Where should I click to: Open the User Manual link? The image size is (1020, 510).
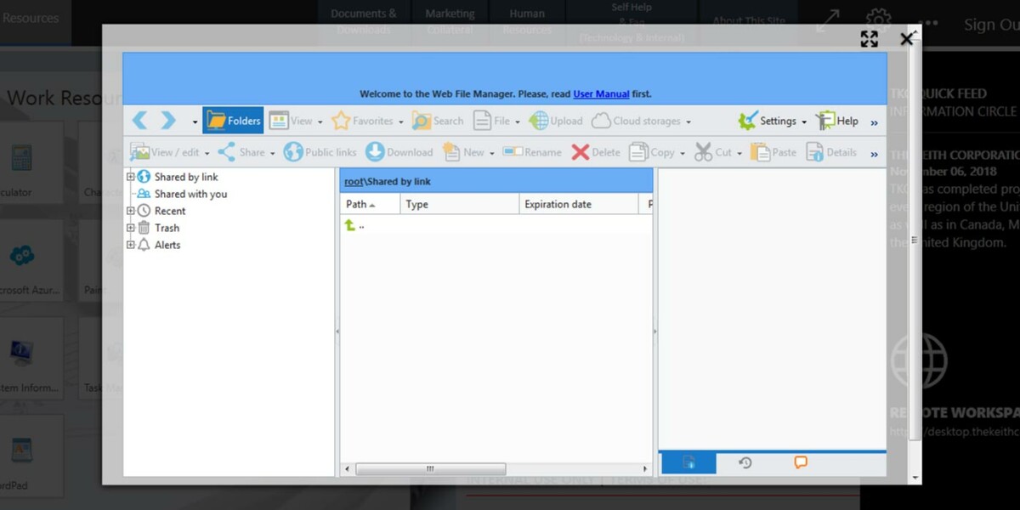(601, 93)
